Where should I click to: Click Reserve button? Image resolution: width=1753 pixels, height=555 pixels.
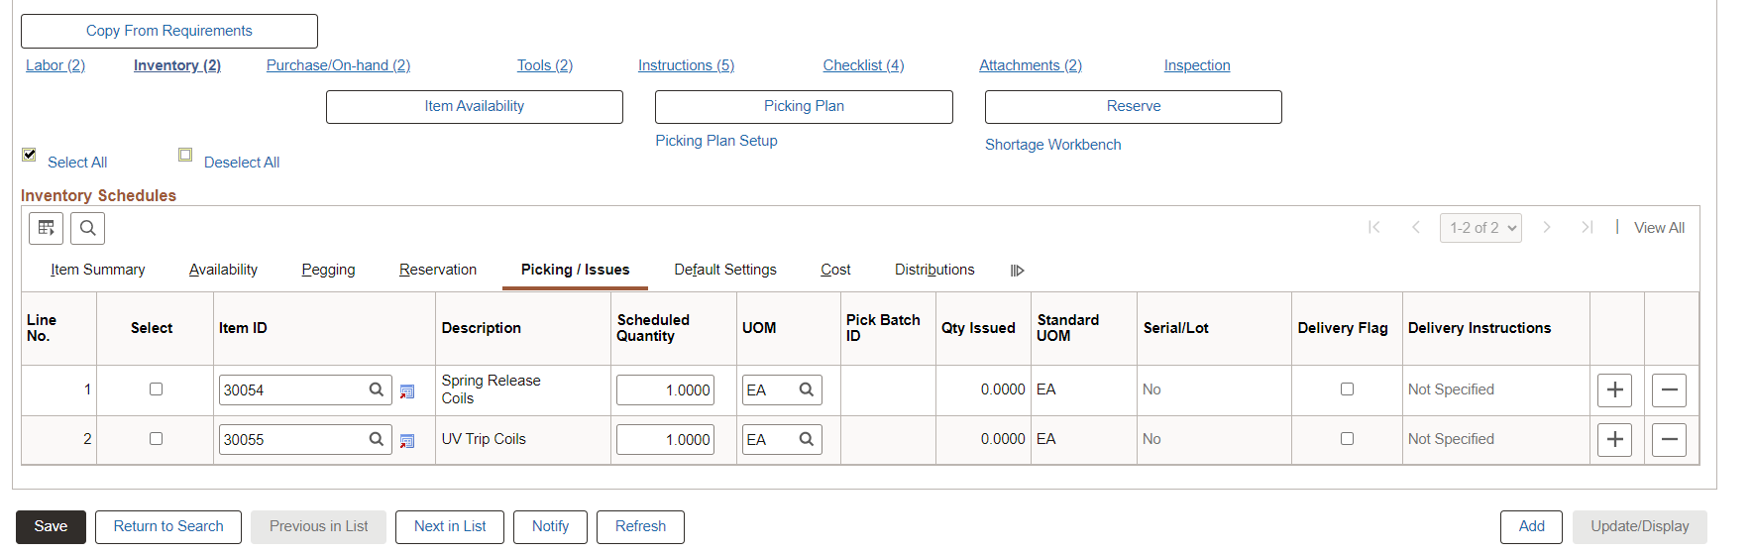1134,106
